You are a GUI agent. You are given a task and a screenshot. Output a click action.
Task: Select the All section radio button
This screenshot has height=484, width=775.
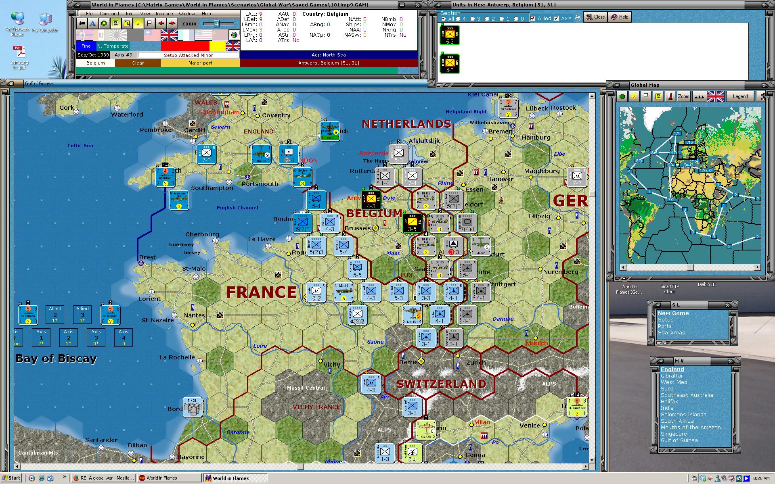pyautogui.click(x=444, y=19)
